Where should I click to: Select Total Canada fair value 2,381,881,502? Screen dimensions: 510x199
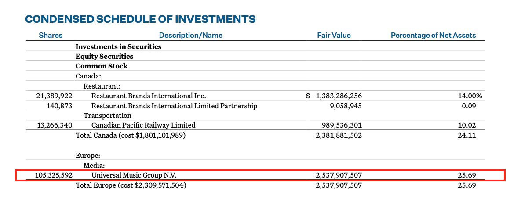pos(339,135)
